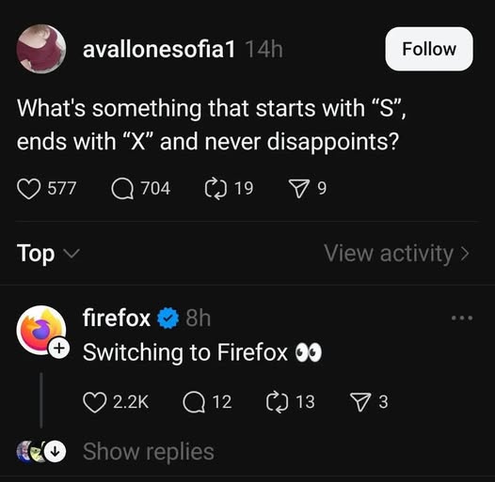This screenshot has height=482, width=495.
Task: Open the avallonesofia1 profile picture
Action: pyautogui.click(x=41, y=49)
